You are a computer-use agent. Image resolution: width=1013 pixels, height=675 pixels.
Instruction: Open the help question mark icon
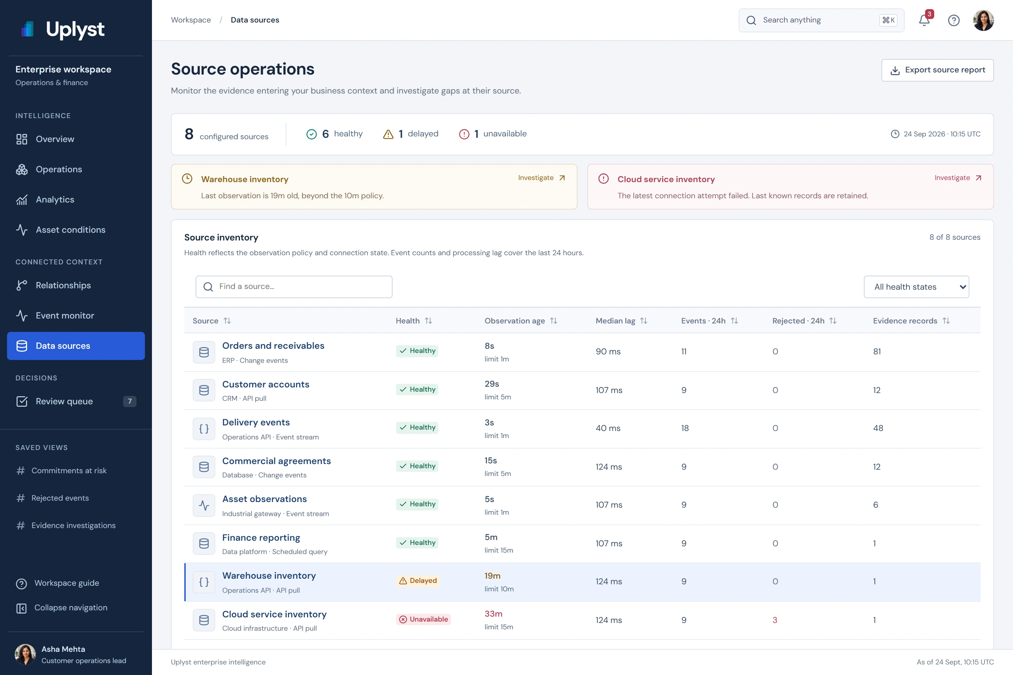click(x=954, y=20)
